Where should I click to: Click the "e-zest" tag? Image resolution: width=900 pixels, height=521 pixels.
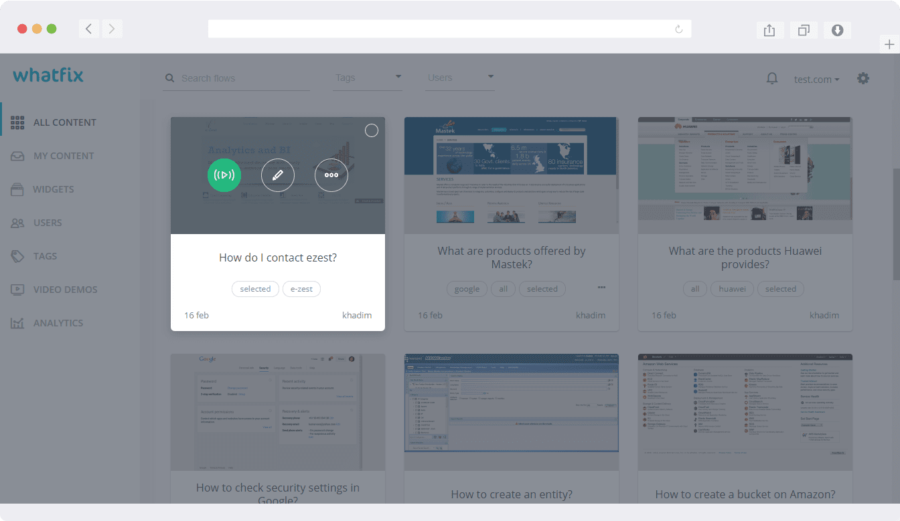[301, 289]
